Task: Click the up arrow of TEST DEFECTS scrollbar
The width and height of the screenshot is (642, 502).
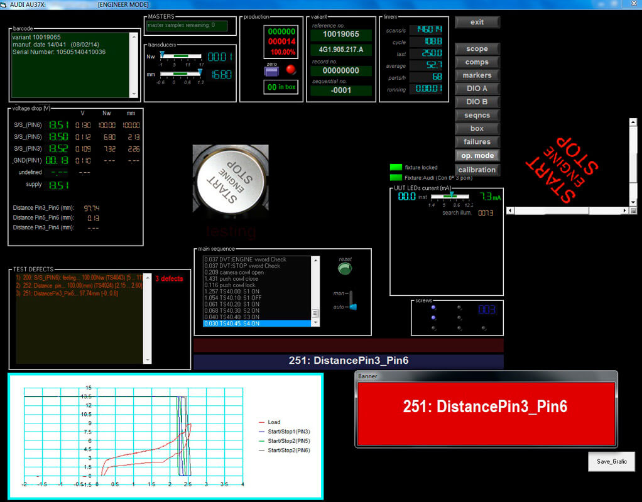Action: coord(148,278)
